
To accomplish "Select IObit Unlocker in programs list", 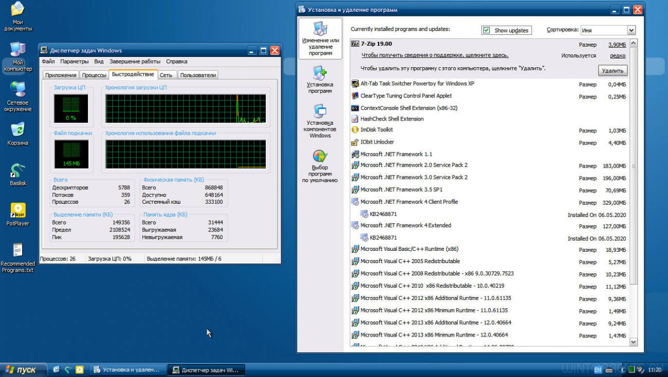I will (377, 142).
